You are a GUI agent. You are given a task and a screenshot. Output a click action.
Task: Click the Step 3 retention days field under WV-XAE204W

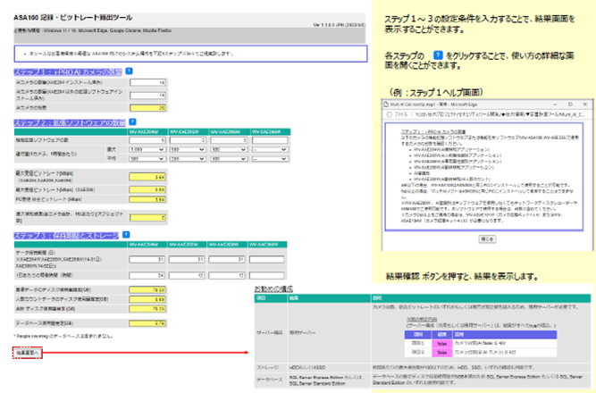pos(147,260)
